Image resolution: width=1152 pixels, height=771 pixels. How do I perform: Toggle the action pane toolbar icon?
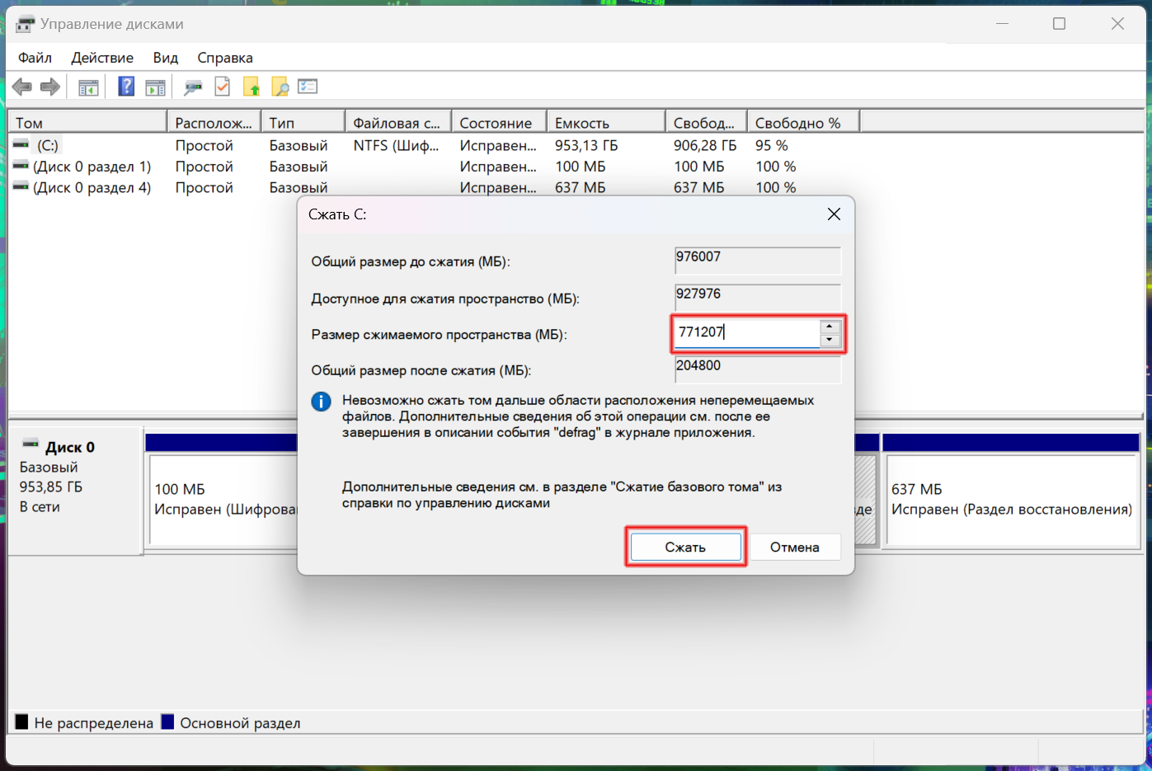[155, 87]
